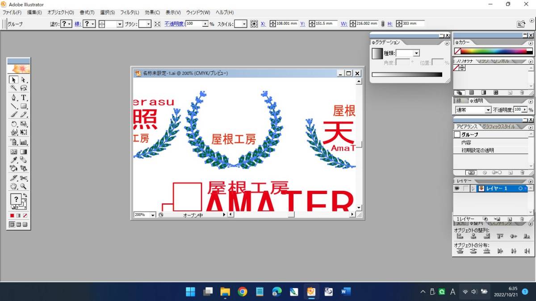
Task: Toggle lock box of レイヤー 1
Action: (465, 189)
